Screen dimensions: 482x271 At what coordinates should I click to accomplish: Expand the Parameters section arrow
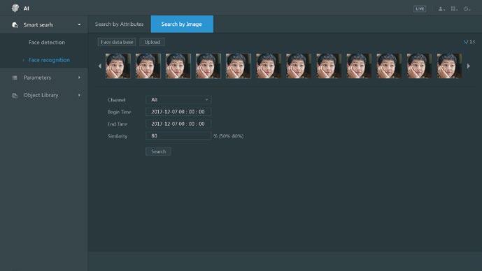pos(79,78)
